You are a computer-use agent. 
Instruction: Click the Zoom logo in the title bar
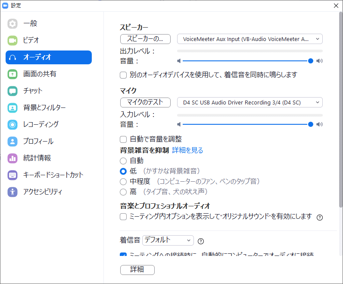(x=5, y=6)
